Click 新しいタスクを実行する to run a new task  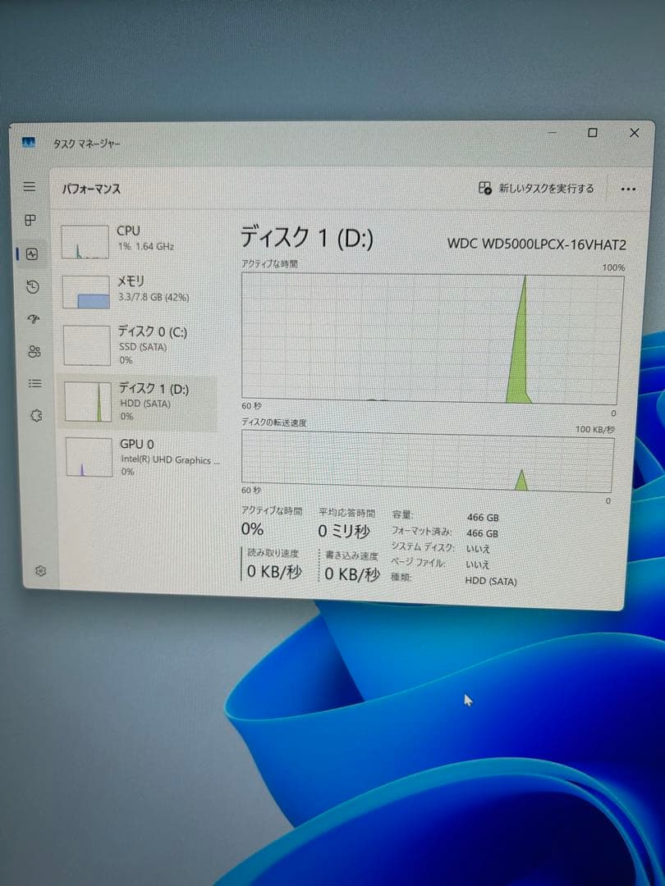538,188
